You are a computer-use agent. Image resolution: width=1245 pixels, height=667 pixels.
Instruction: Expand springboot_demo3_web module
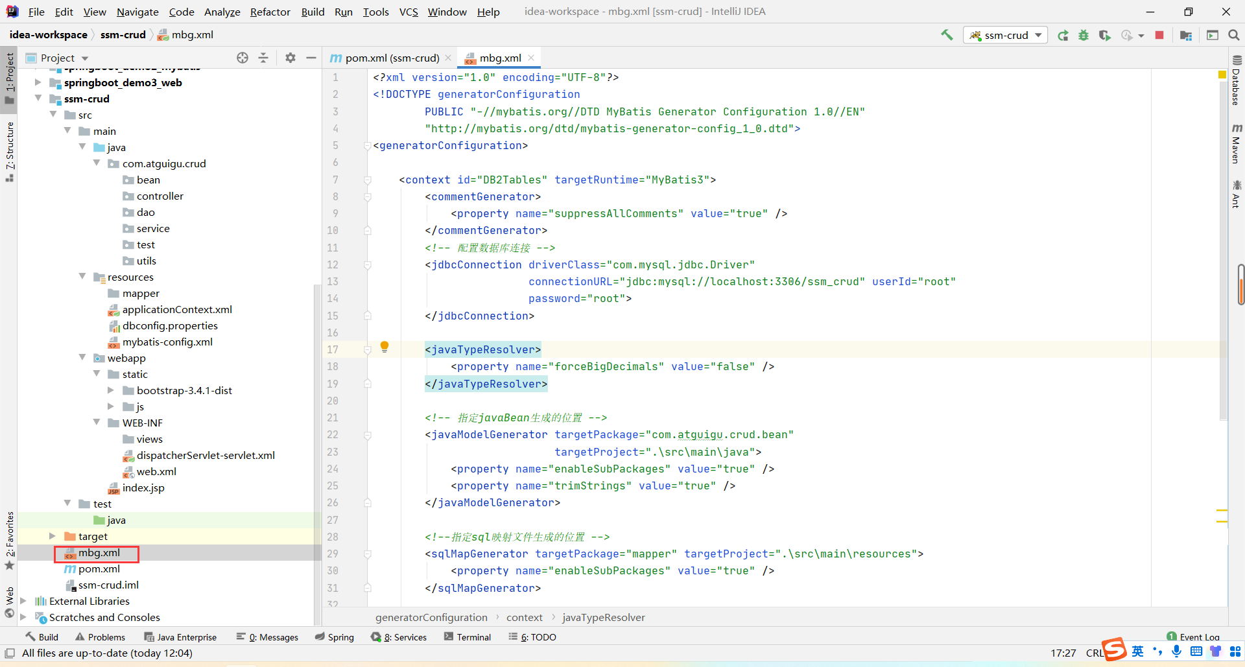click(x=38, y=82)
